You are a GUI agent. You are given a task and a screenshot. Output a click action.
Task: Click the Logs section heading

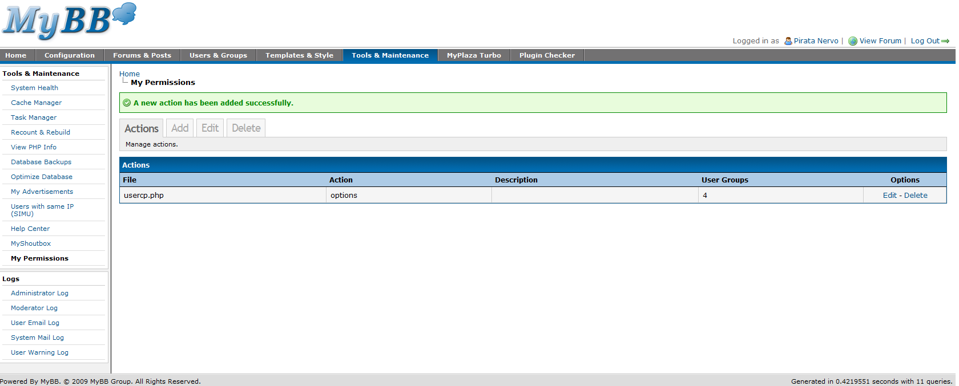(11, 279)
